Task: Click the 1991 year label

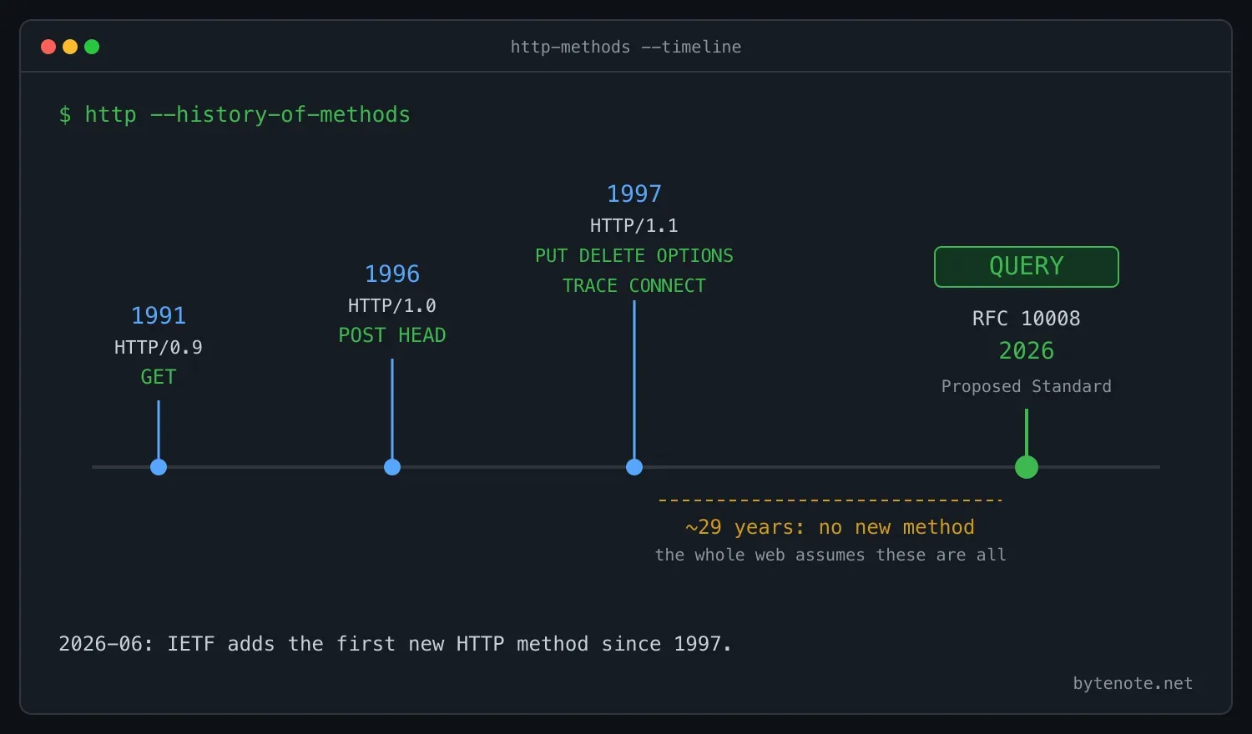Action: pos(159,315)
